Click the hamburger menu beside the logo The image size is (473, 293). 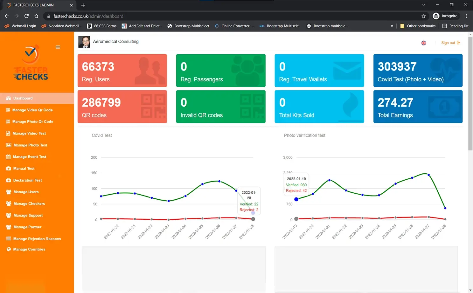(58, 47)
